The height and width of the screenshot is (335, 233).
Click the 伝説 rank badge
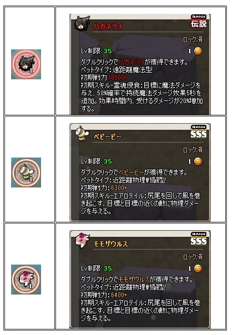tap(199, 22)
